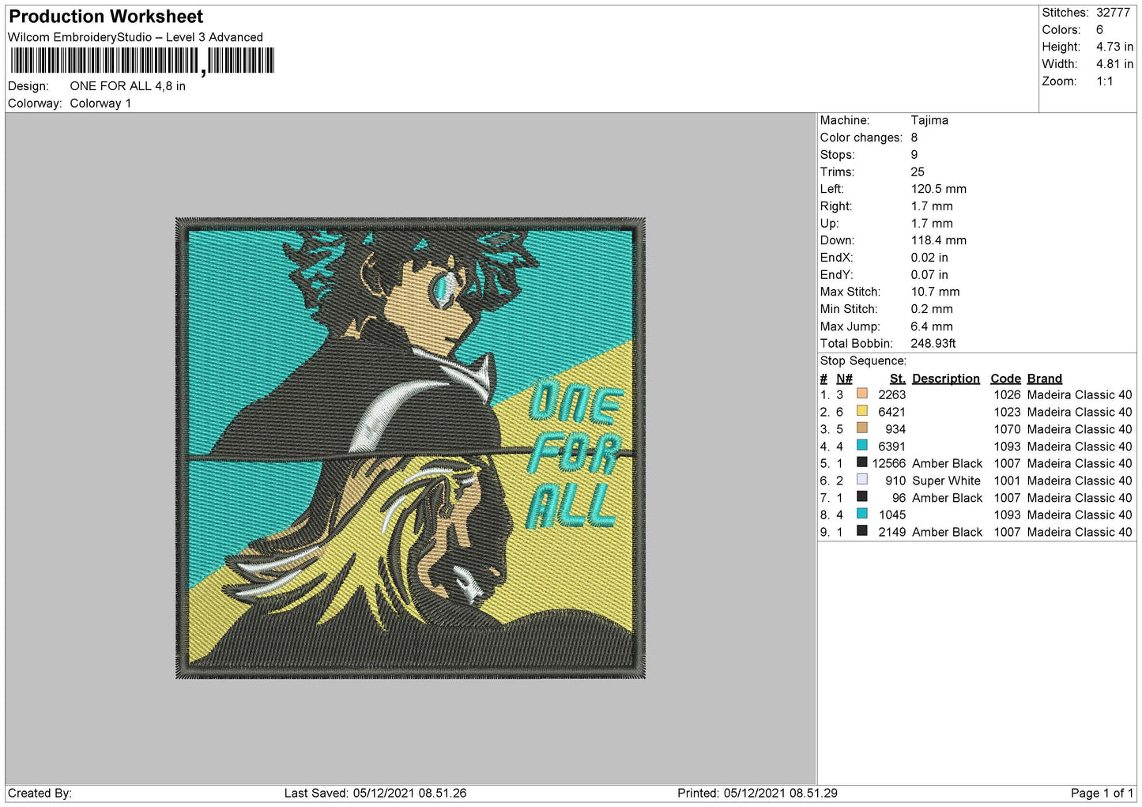1142x807 pixels.
Task: Click the teal swatch in stop row 8
Action: click(861, 514)
